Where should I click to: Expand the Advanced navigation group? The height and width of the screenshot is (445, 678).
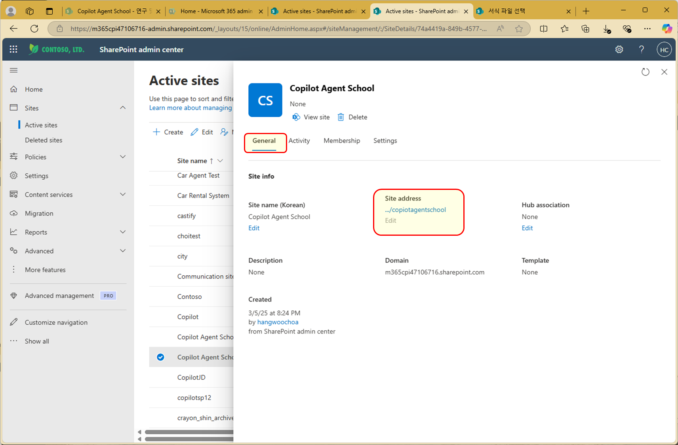pyautogui.click(x=123, y=251)
